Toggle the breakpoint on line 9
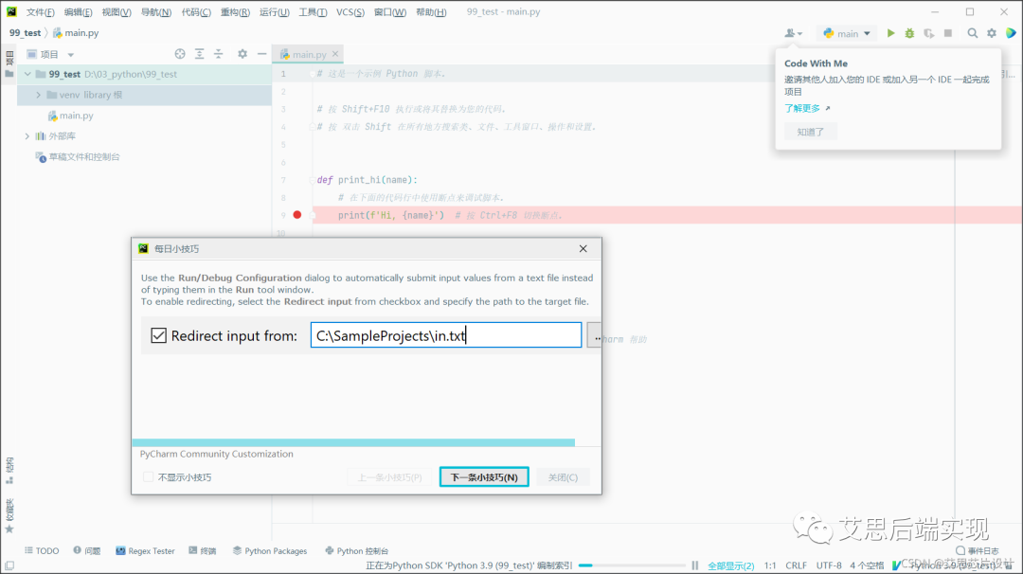 pos(297,215)
